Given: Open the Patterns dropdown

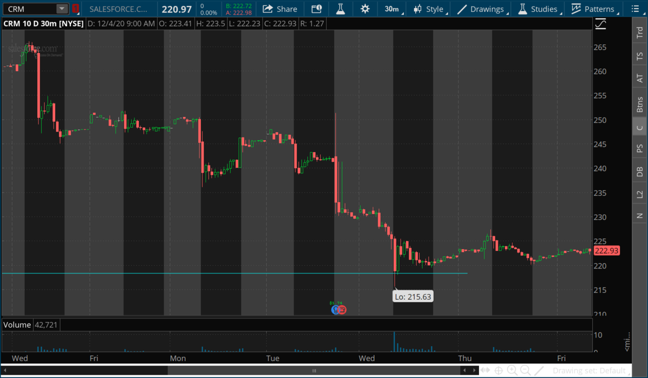Looking at the screenshot, I should tap(594, 9).
